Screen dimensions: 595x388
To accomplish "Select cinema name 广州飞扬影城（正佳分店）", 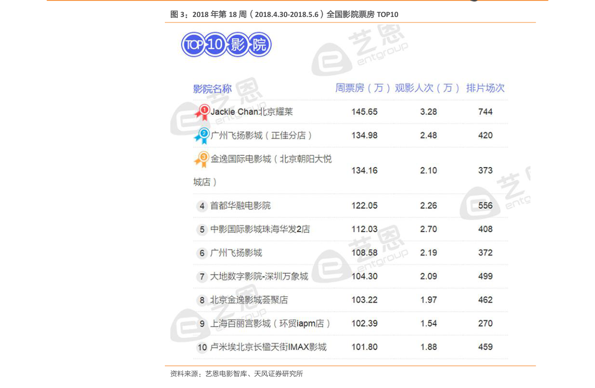I will 261,135.
